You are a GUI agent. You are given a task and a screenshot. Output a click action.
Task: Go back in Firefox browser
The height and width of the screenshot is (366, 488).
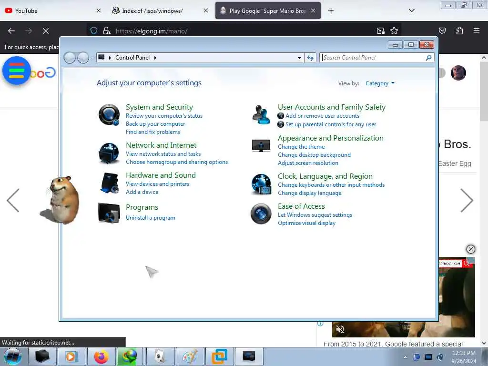pyautogui.click(x=11, y=31)
